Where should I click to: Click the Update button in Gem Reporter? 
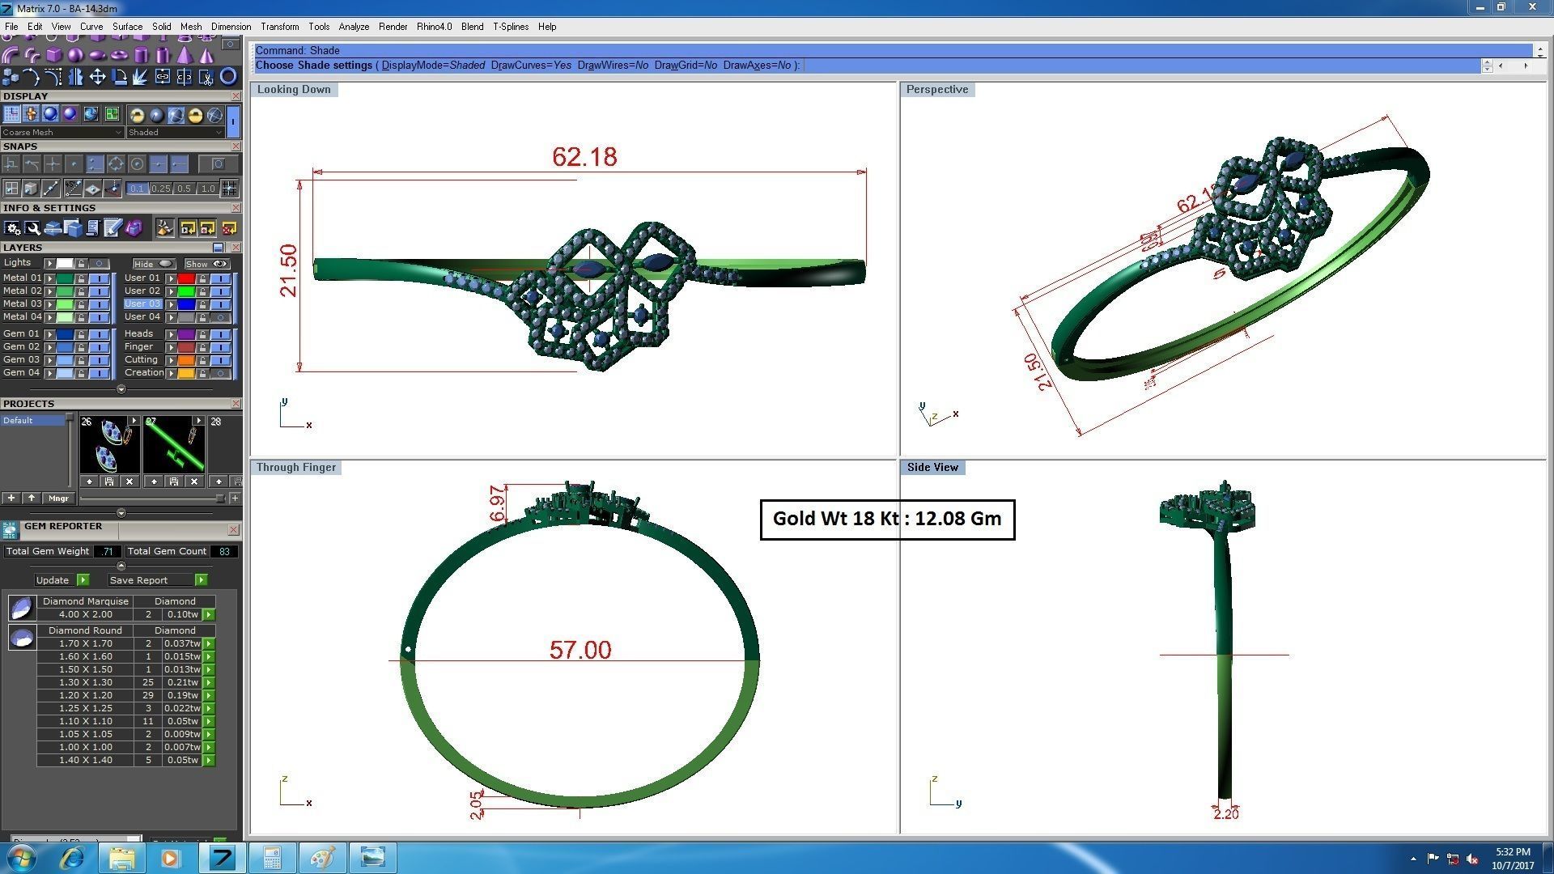[x=62, y=580]
